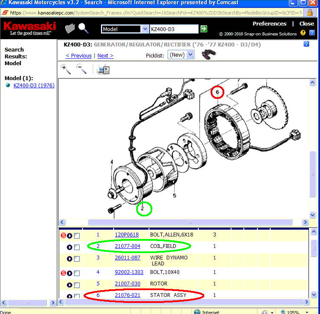Click the Internet zone globe in the status bar

pos(197,312)
